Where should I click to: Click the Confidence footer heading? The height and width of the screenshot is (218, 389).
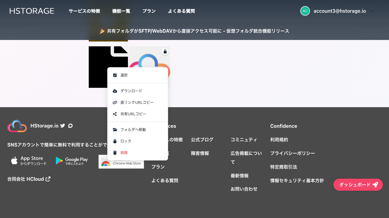point(284,126)
